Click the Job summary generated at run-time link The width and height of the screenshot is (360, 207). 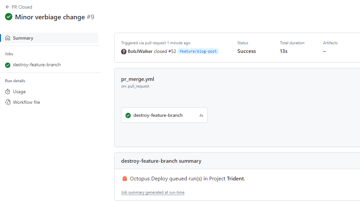point(153,192)
